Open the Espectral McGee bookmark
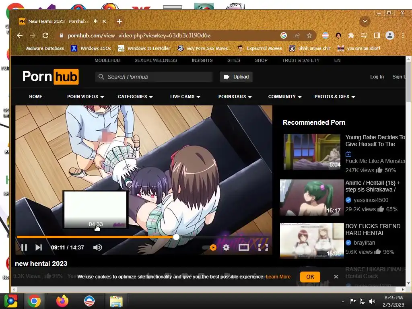Viewport: 412px width, 309px height. point(260,48)
